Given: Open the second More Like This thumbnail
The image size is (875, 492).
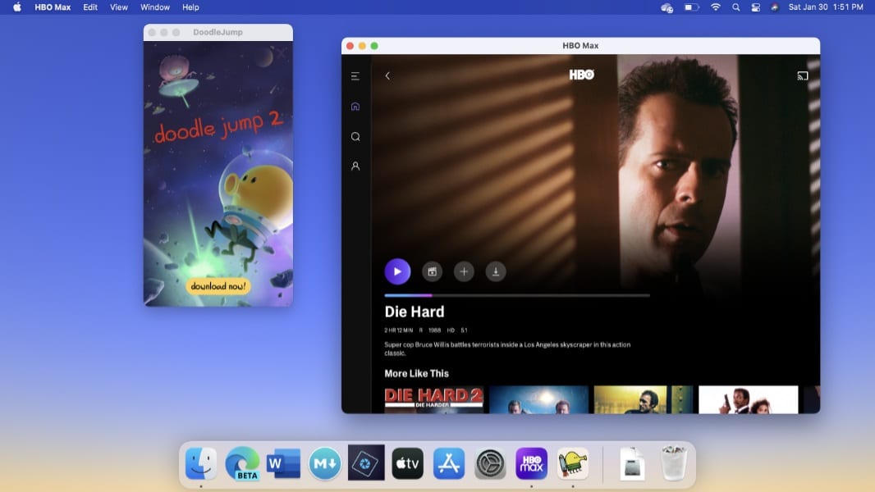Looking at the screenshot, I should click(538, 399).
